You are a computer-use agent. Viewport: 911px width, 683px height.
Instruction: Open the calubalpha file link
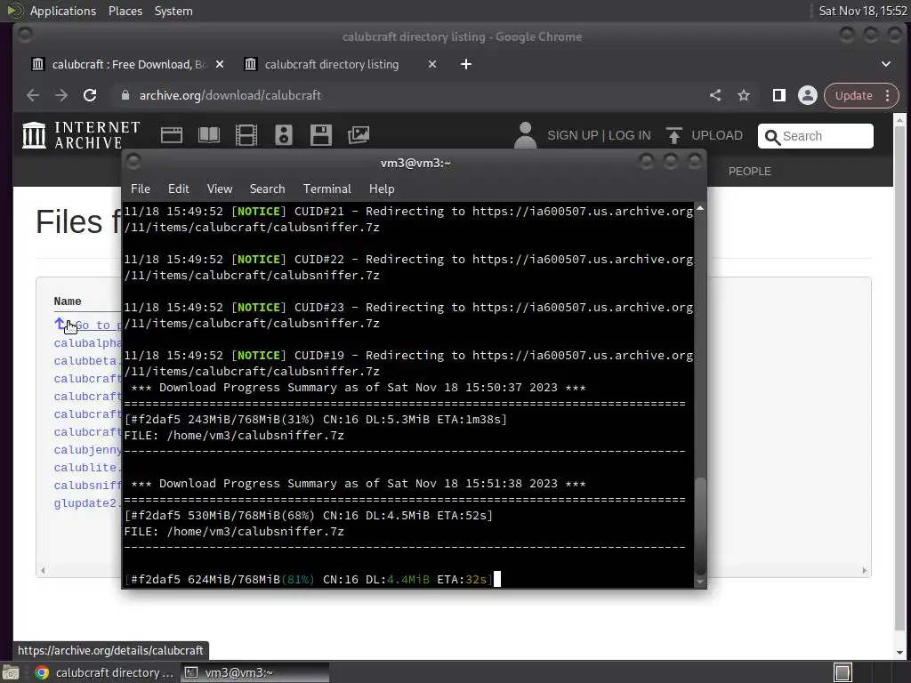point(87,343)
